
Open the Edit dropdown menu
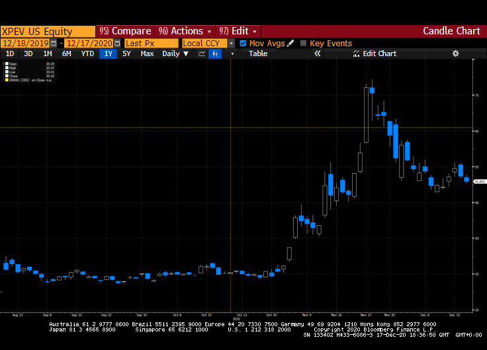(238, 31)
